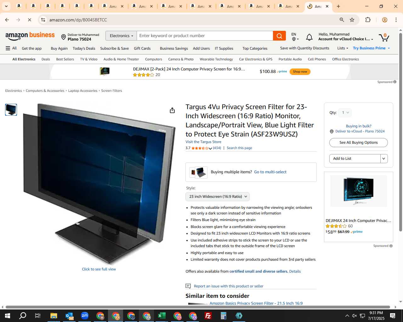Expand the star rating breakdown chevron
This screenshot has height=322, width=403.
(x=210, y=148)
